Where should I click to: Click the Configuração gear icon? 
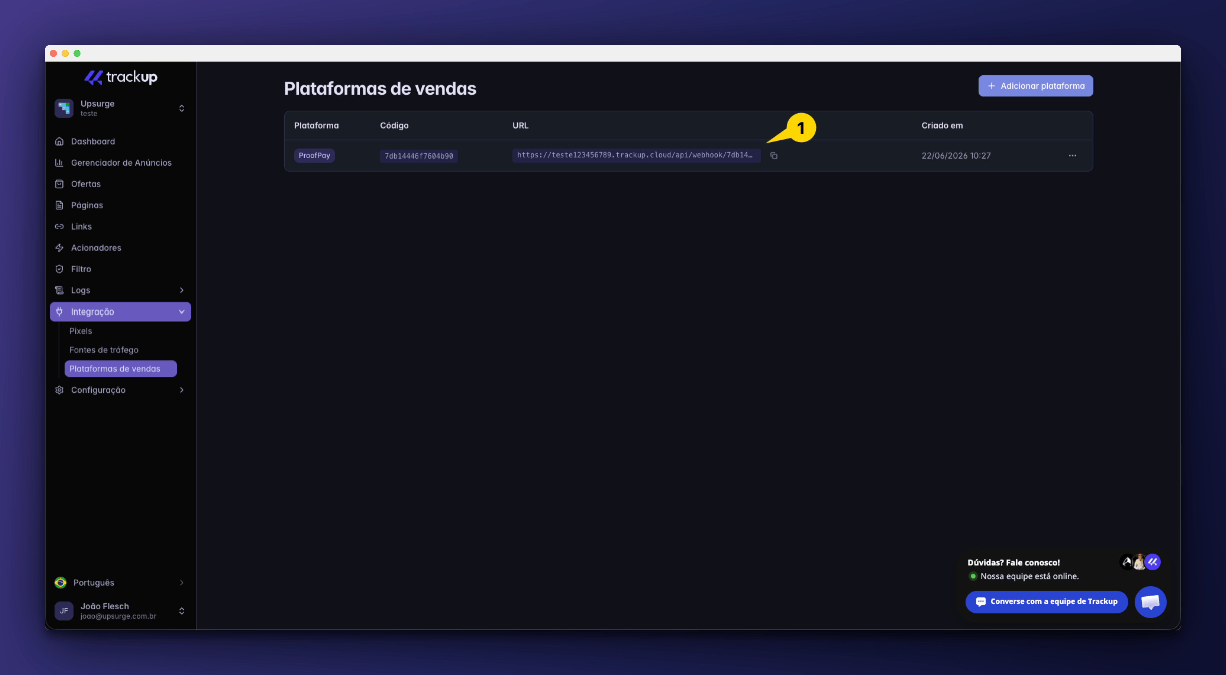(59, 390)
